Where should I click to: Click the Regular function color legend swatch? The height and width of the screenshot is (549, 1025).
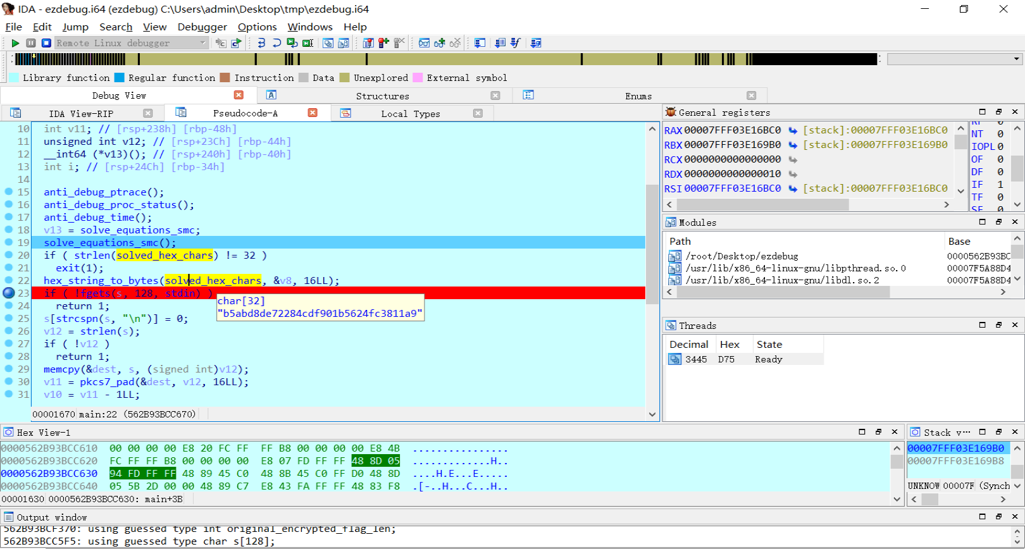coord(119,78)
